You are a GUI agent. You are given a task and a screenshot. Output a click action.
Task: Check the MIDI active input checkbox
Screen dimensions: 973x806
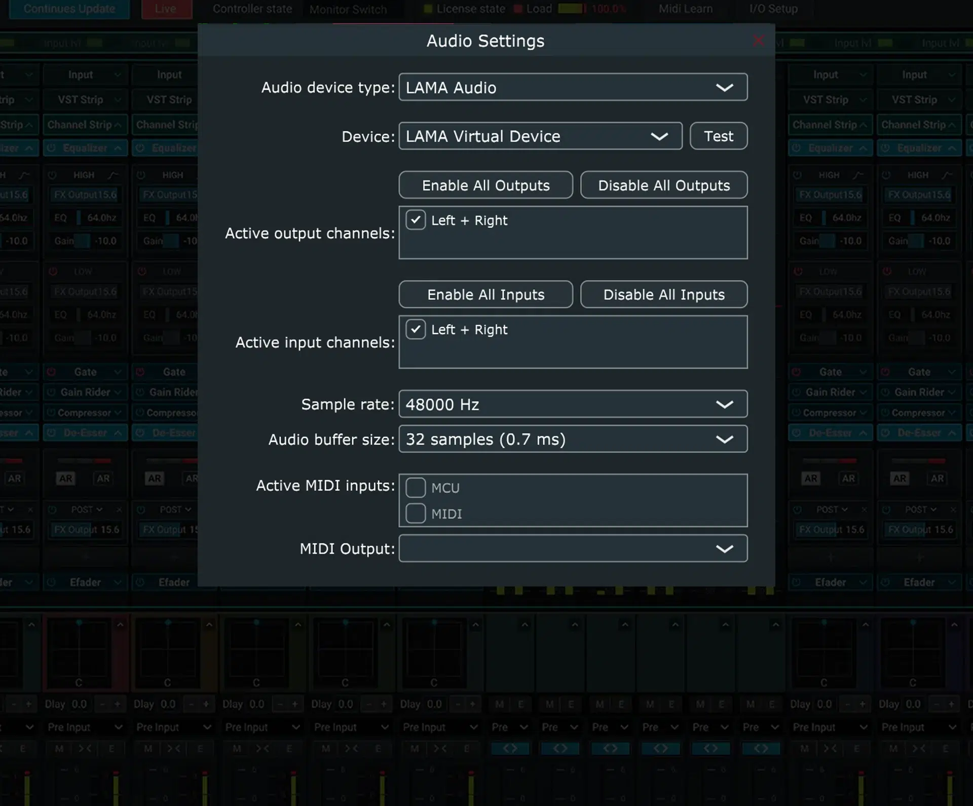(416, 513)
